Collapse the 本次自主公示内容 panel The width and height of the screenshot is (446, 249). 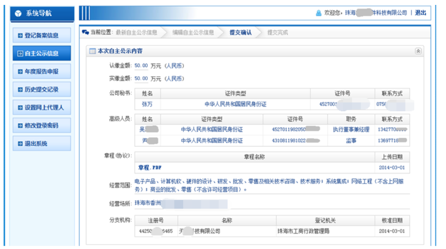[x=418, y=51]
